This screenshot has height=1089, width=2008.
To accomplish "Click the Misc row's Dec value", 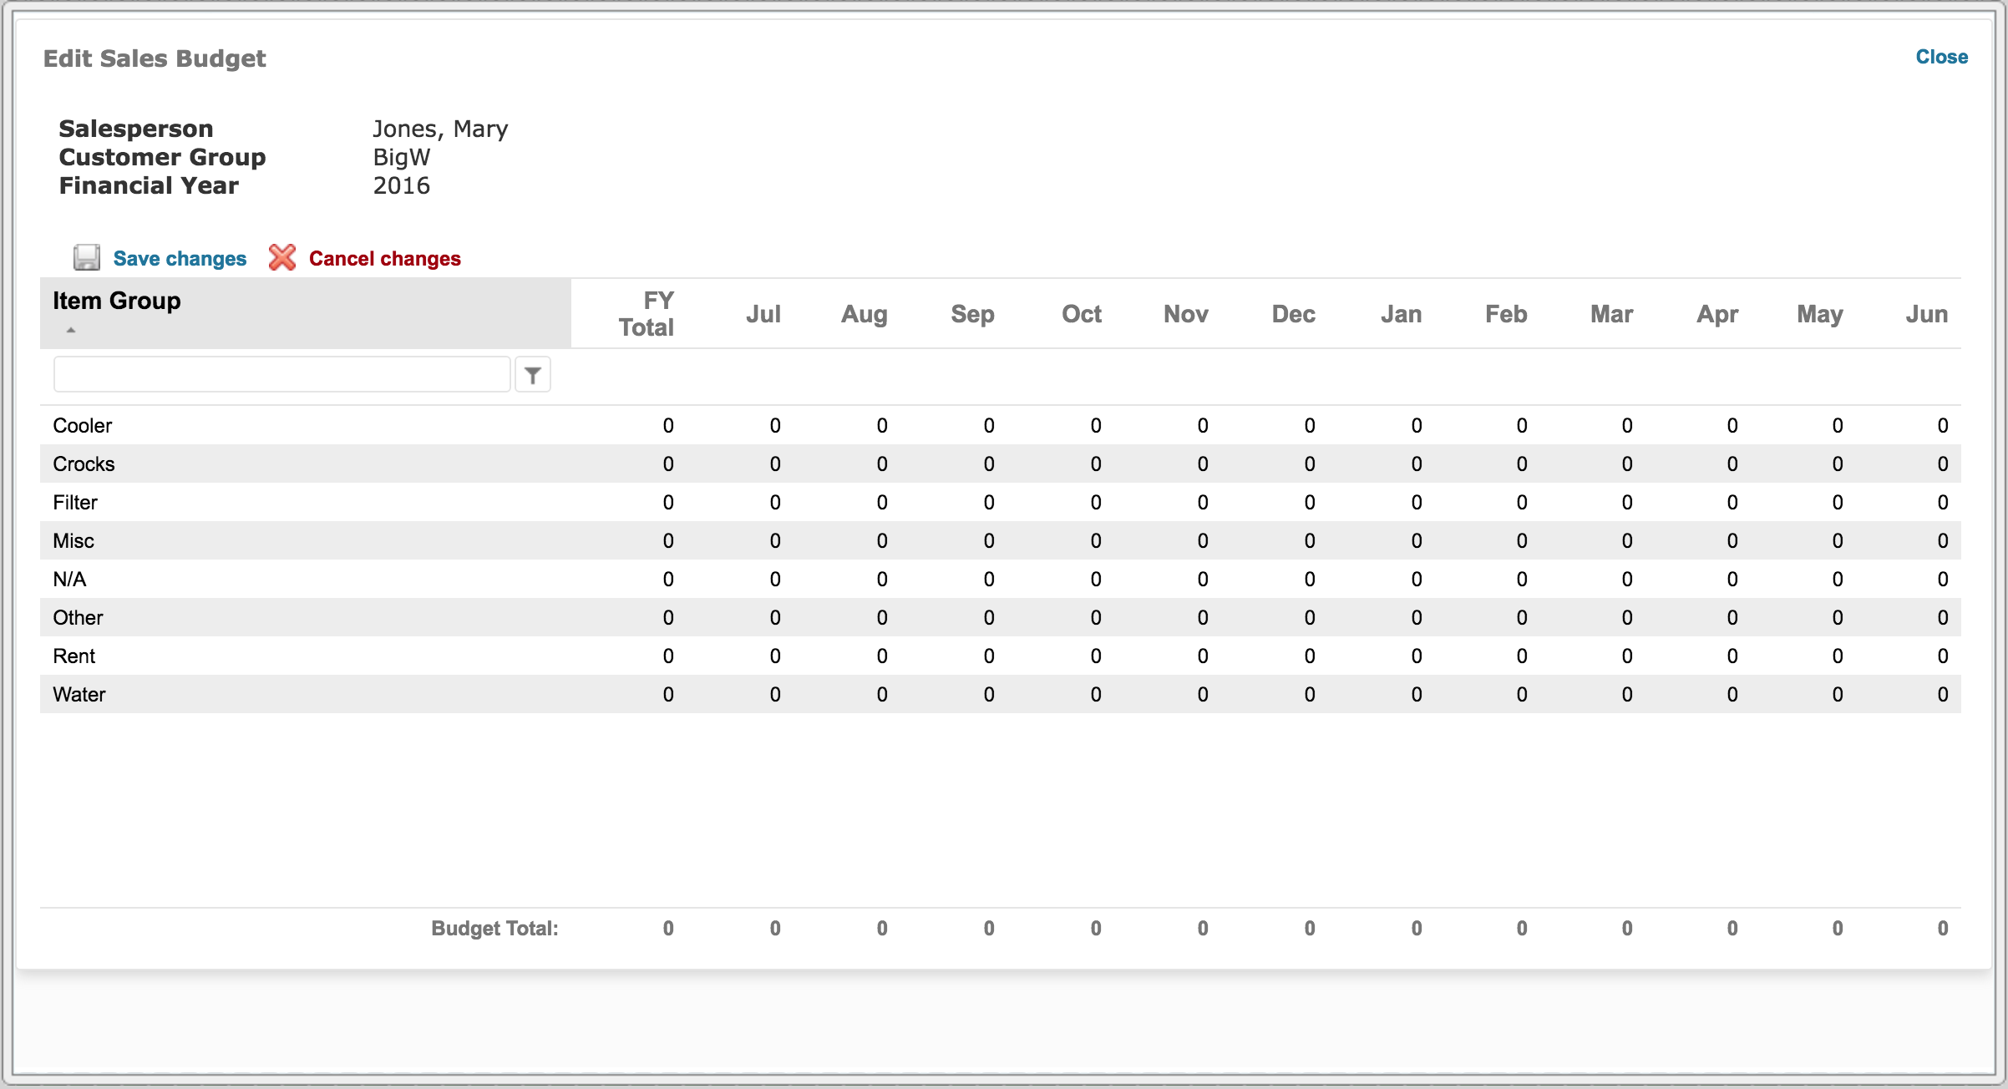I will [x=1310, y=541].
